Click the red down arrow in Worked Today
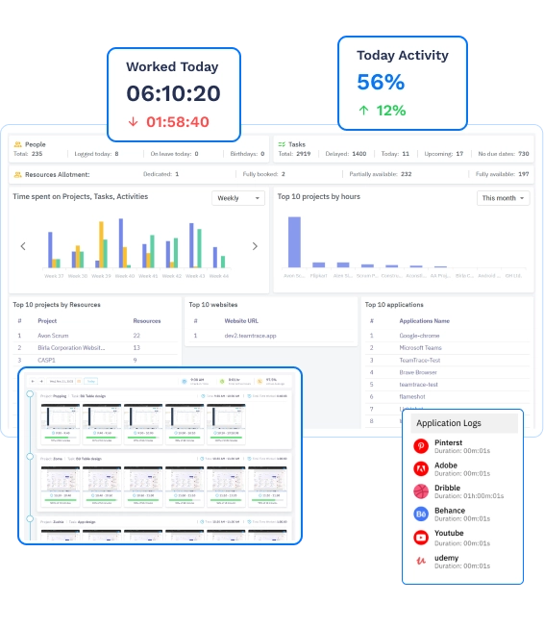The width and height of the screenshot is (544, 628). [133, 122]
